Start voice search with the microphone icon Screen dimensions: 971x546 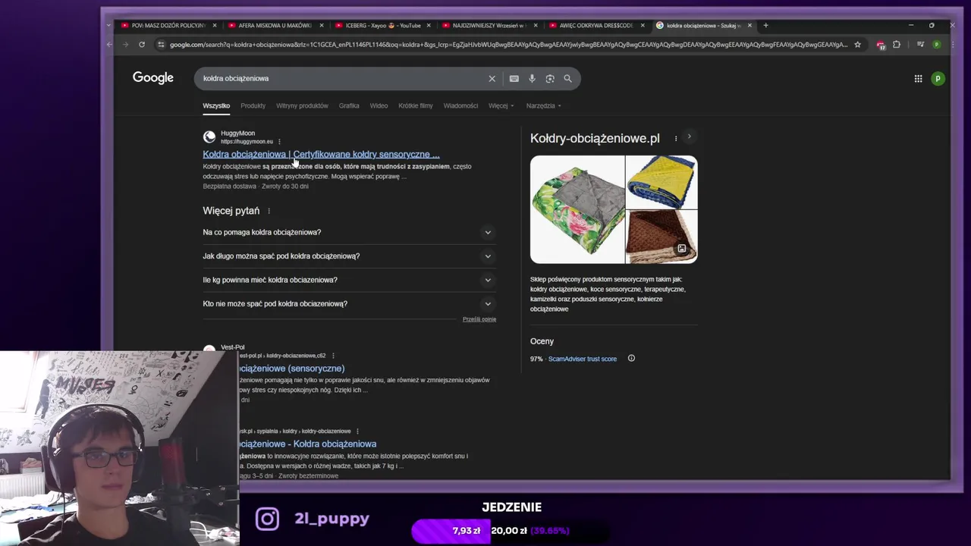[x=532, y=78]
